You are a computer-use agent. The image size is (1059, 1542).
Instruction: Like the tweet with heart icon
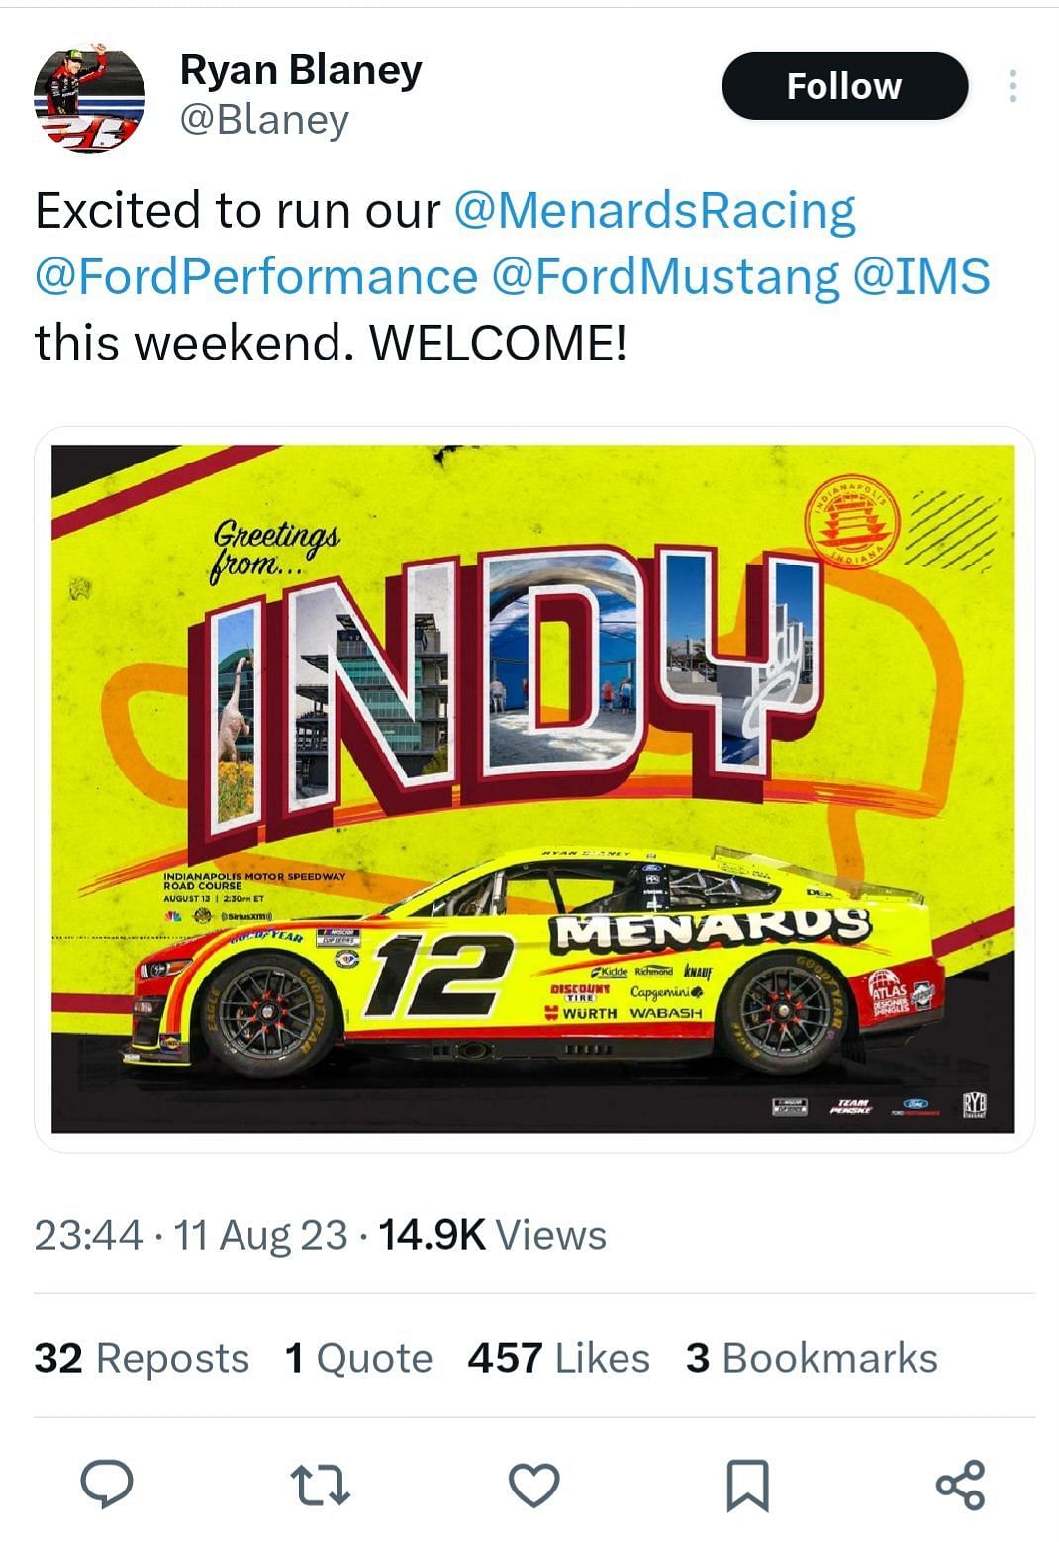pyautogui.click(x=534, y=1486)
